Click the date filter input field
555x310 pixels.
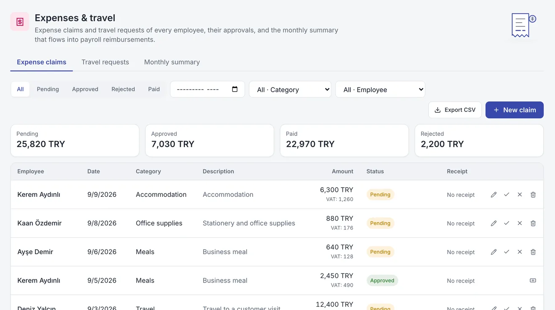tap(207, 89)
